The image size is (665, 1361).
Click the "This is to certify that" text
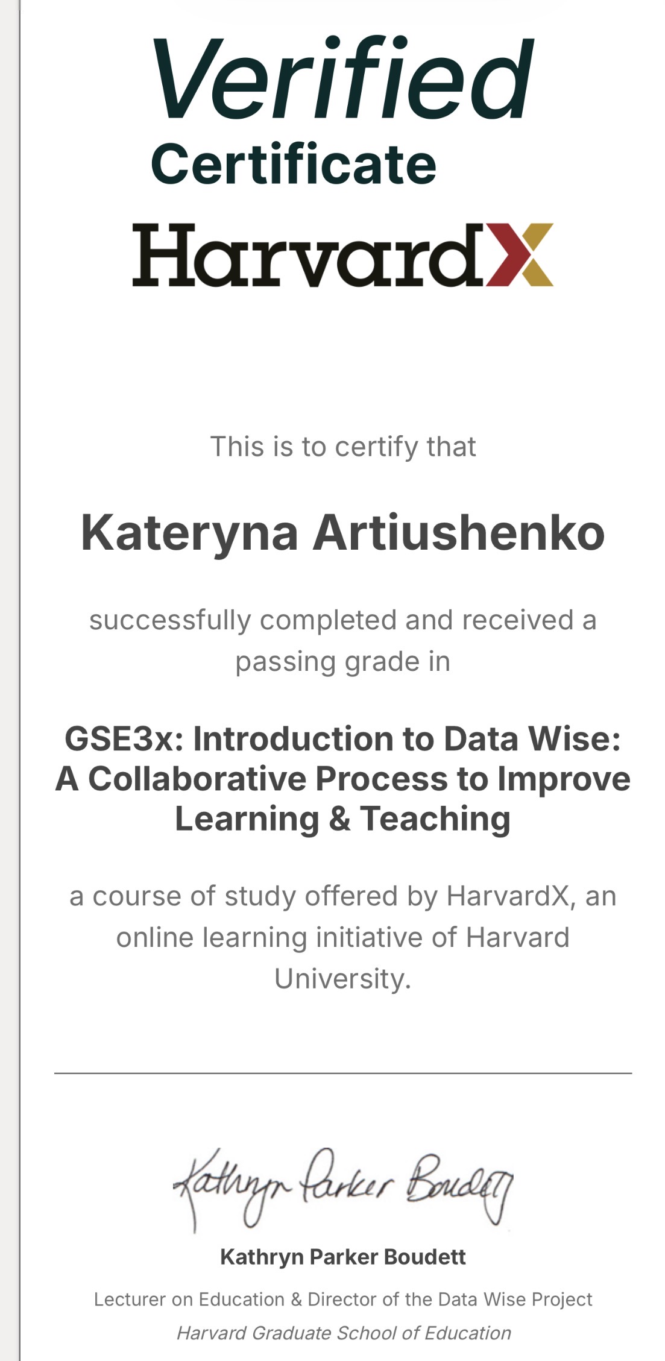click(342, 447)
